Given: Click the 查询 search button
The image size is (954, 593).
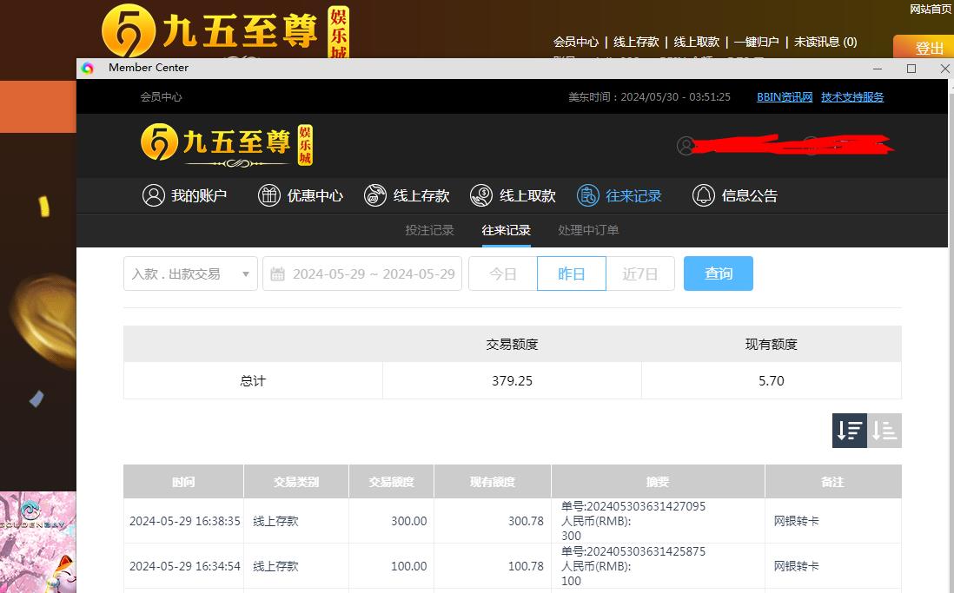Looking at the screenshot, I should click(x=718, y=273).
